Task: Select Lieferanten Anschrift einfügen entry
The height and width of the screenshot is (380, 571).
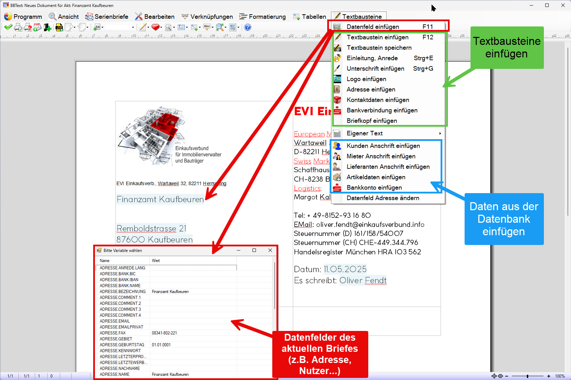Action: point(388,167)
